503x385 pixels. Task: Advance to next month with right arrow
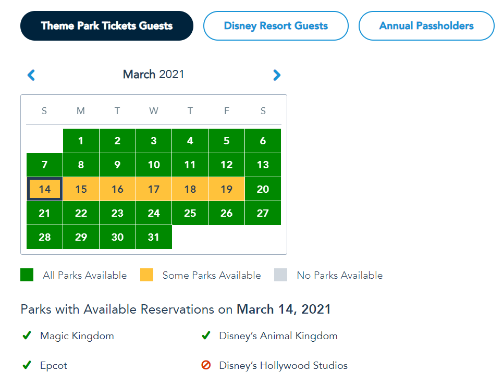[x=277, y=75]
